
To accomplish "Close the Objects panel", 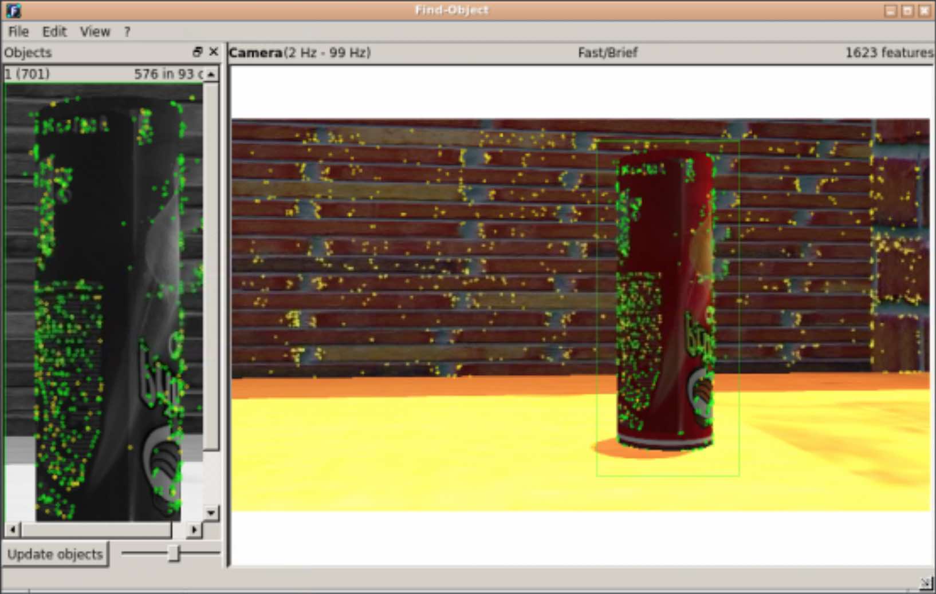I will (x=214, y=52).
